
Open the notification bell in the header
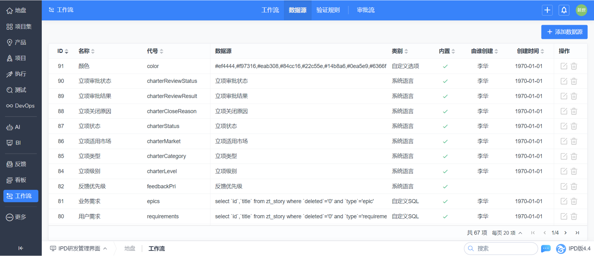point(564,10)
